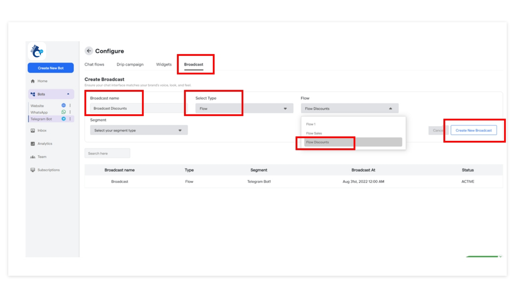Viewport: 515px width, 298px height.
Task: Open Home in the sidebar
Action: [x=43, y=81]
